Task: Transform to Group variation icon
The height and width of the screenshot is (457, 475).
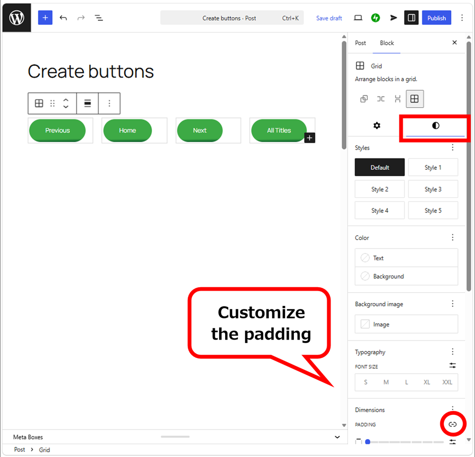Action: pyautogui.click(x=364, y=99)
